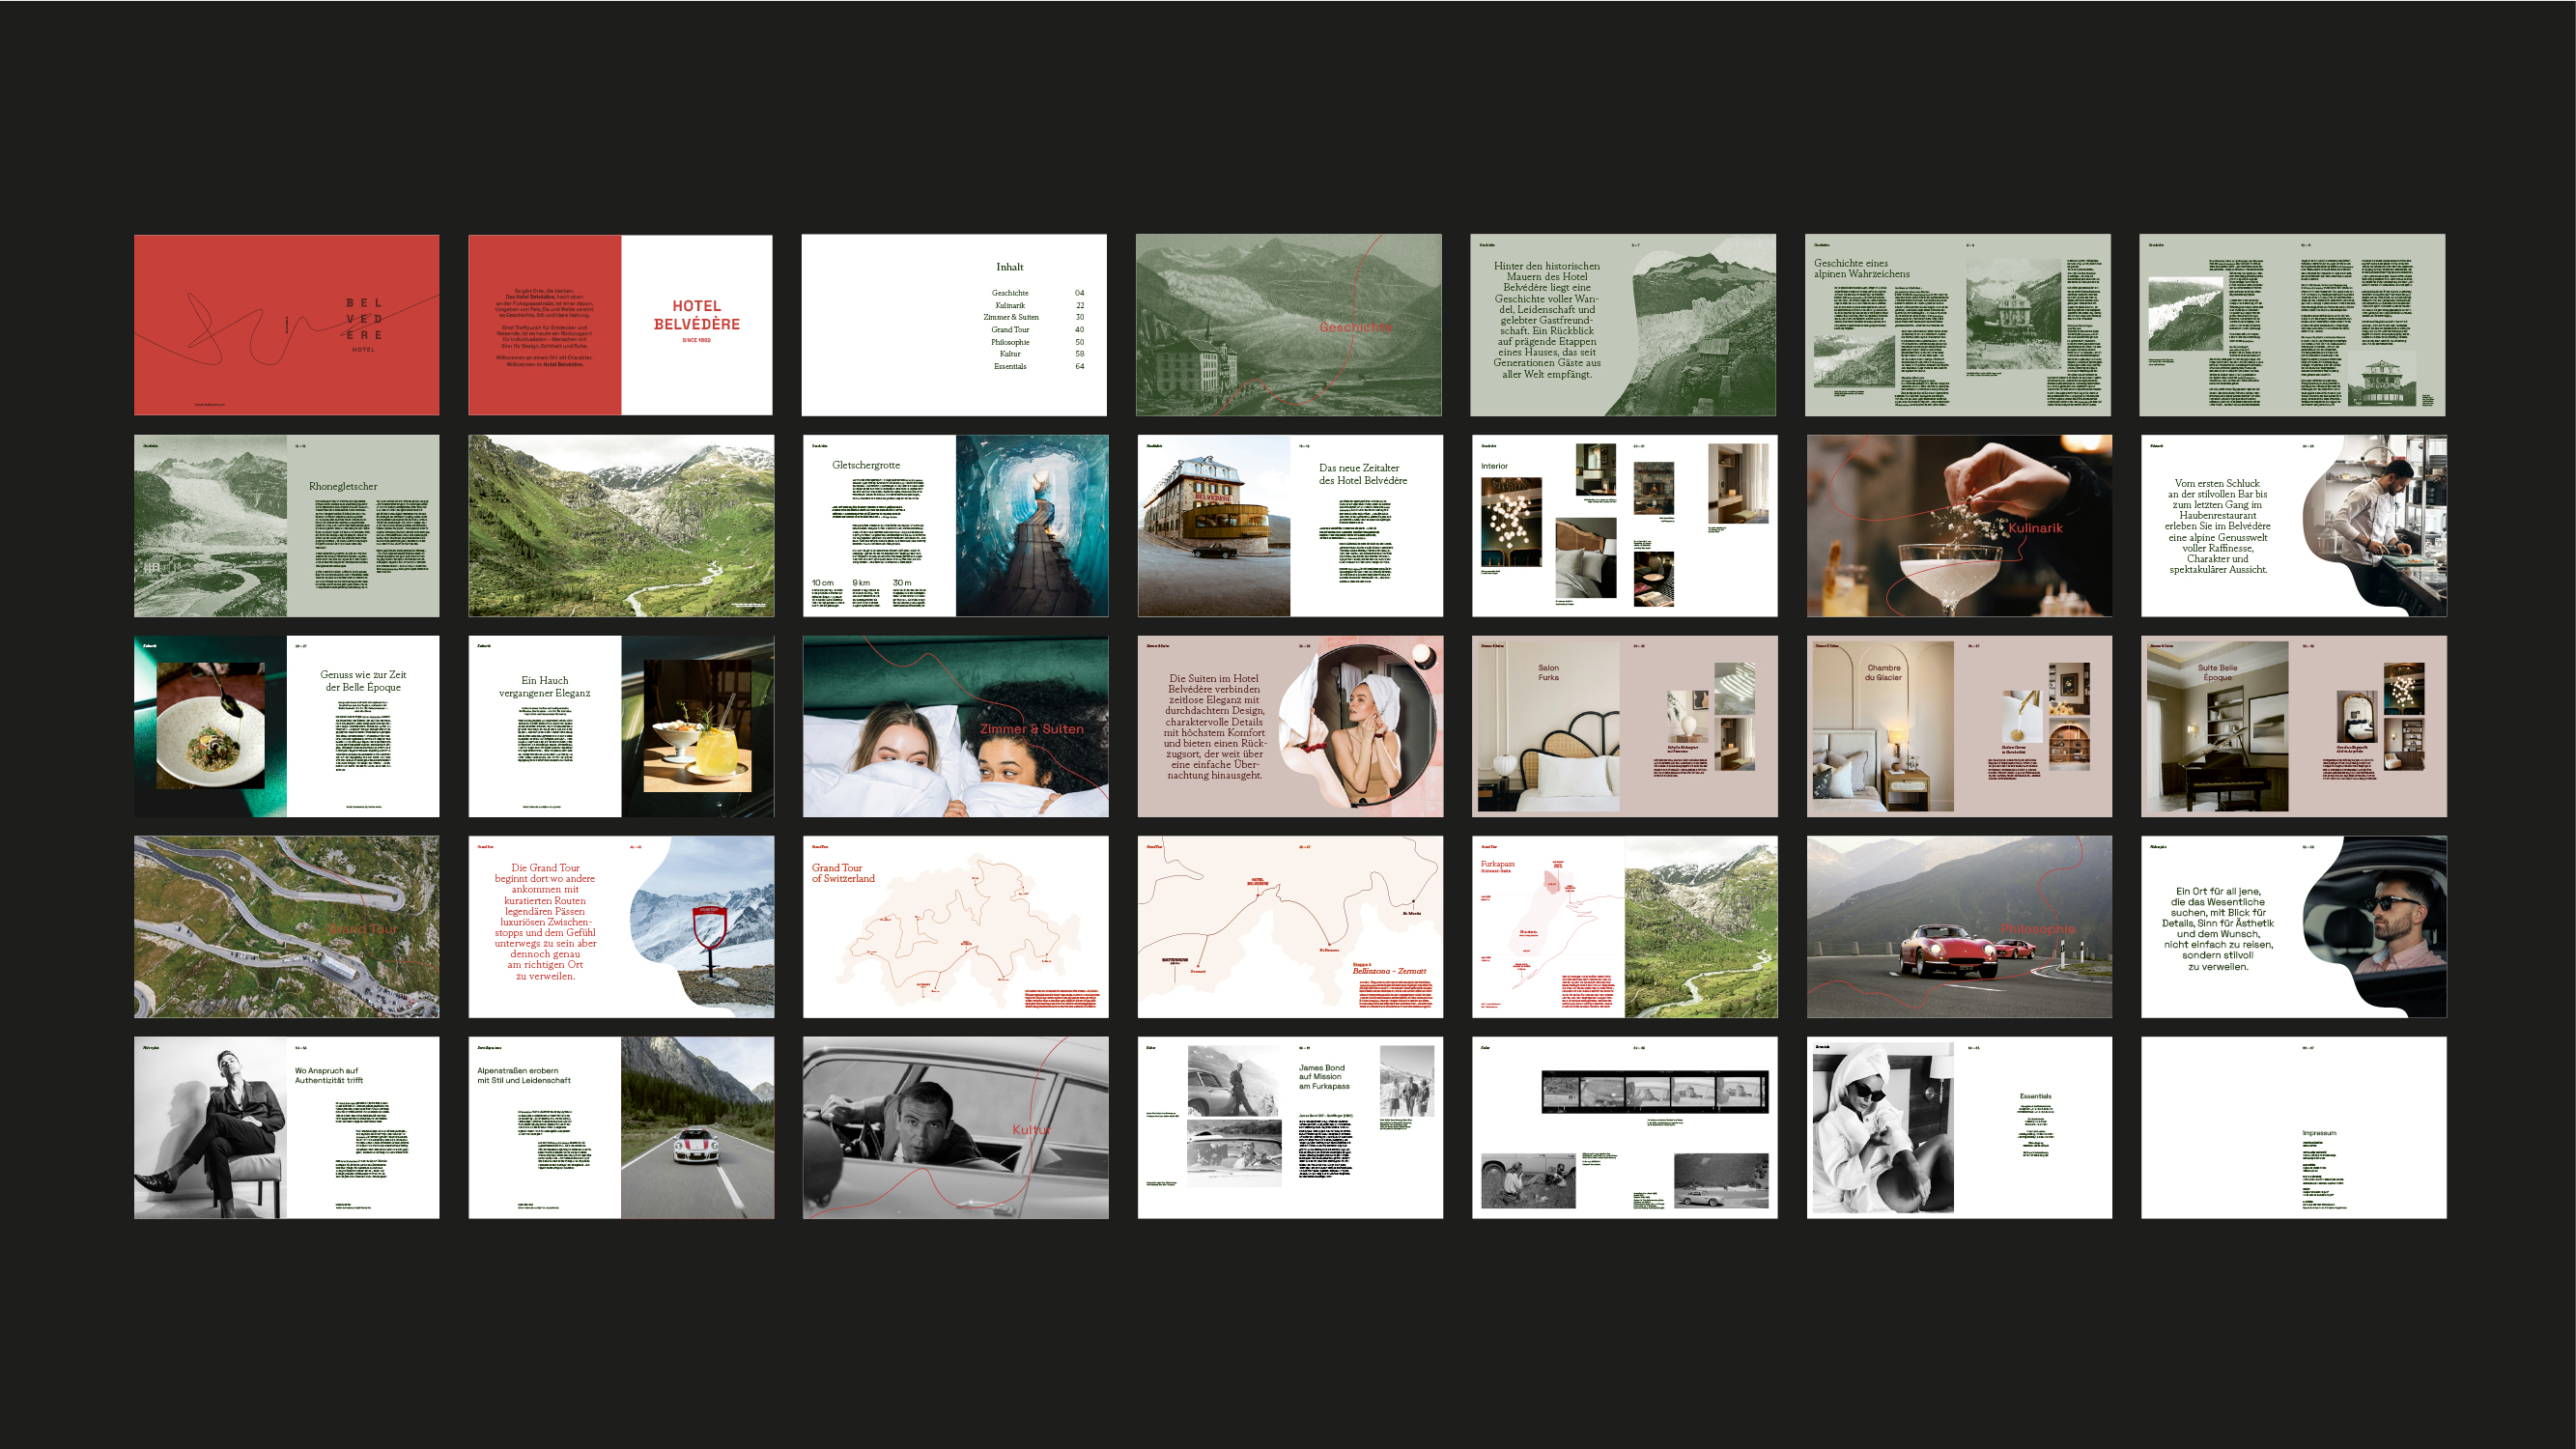Select the Salon Furka room spread
The width and height of the screenshot is (2576, 1449).
[x=1624, y=726]
